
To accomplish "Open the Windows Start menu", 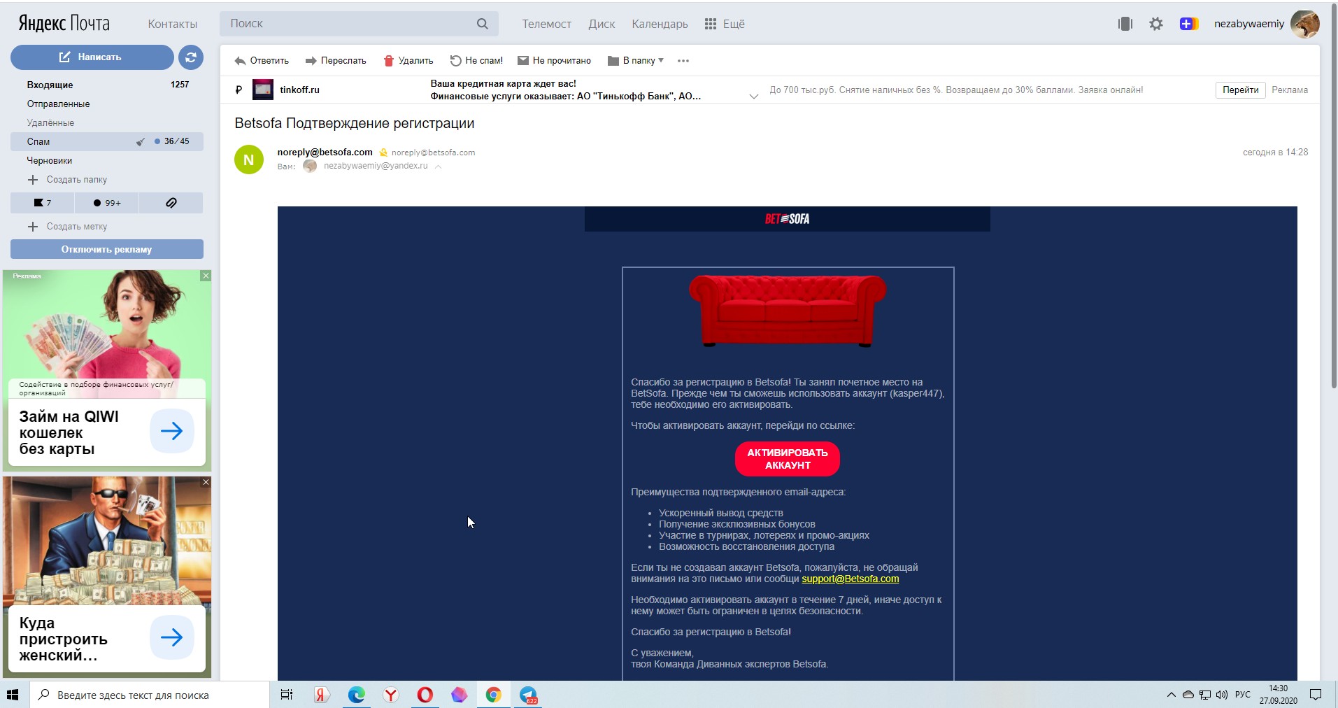I will (x=13, y=695).
